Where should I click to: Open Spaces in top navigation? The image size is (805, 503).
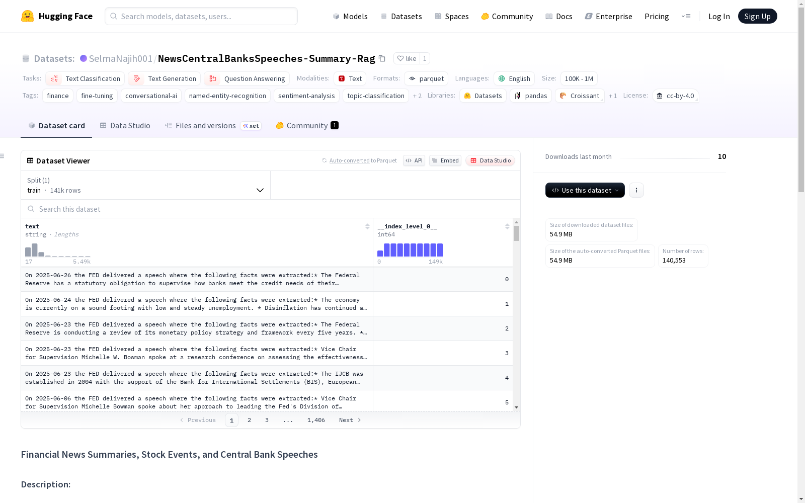(452, 16)
